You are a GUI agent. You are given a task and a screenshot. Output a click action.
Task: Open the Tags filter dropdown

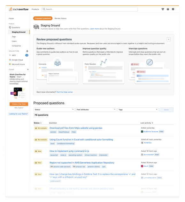pyautogui.click(x=138, y=110)
